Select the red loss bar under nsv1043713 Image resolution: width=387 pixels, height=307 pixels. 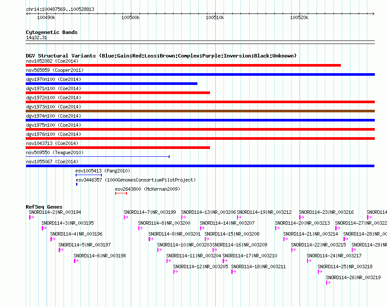click(118, 148)
